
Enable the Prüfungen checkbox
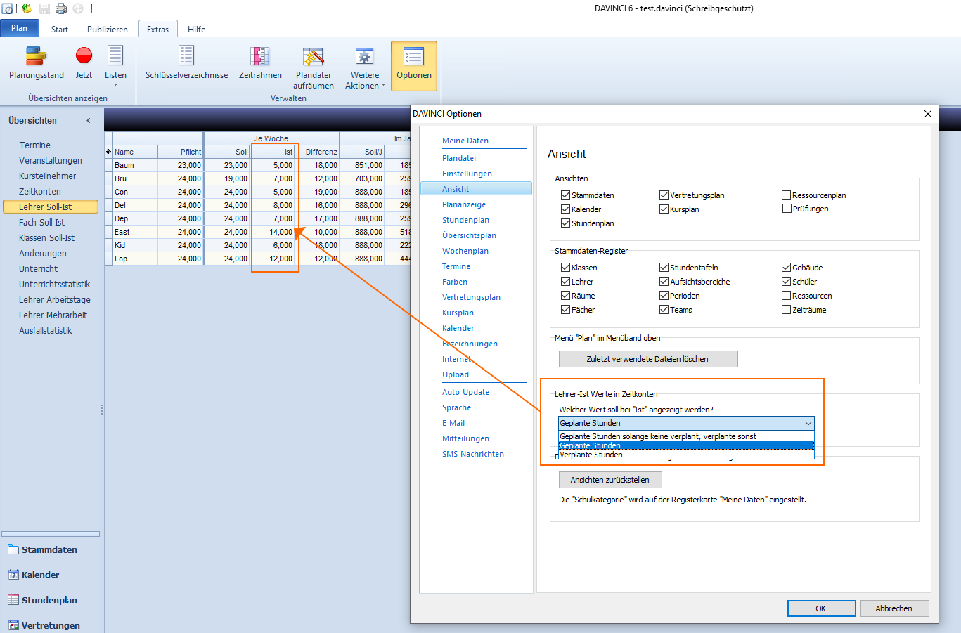[787, 209]
